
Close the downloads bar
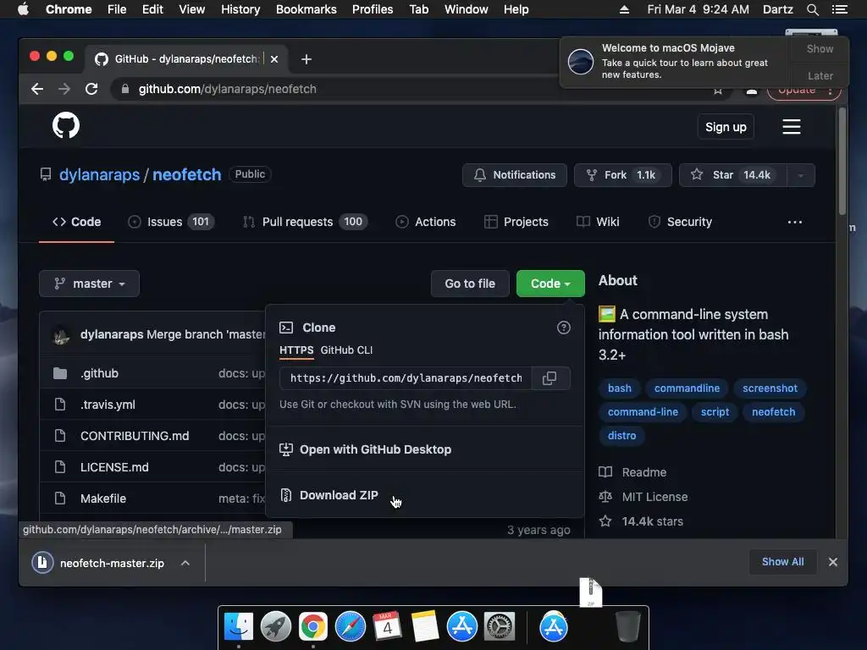point(833,562)
